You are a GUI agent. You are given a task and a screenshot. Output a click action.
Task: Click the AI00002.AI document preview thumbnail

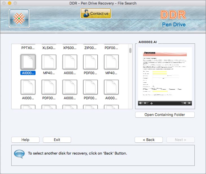165,74
